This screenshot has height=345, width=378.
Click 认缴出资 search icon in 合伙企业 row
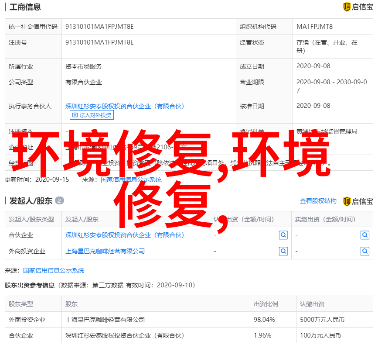point(283,235)
